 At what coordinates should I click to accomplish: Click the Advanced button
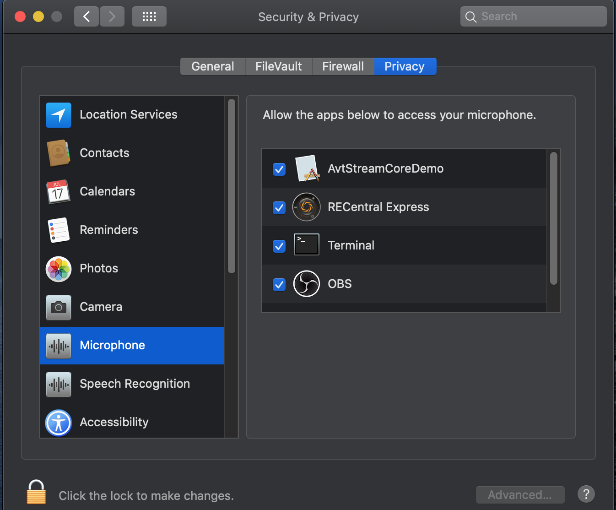pos(520,494)
